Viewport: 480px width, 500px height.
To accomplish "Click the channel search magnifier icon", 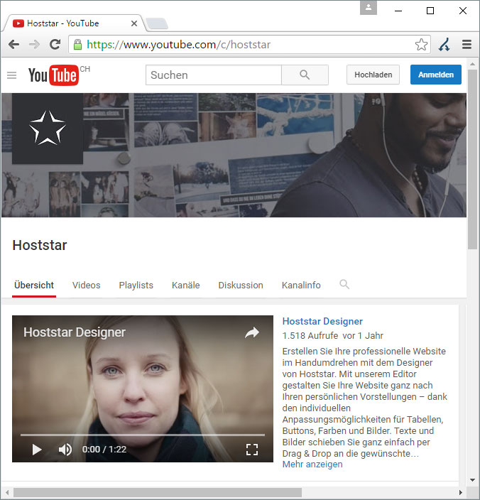I will point(344,284).
